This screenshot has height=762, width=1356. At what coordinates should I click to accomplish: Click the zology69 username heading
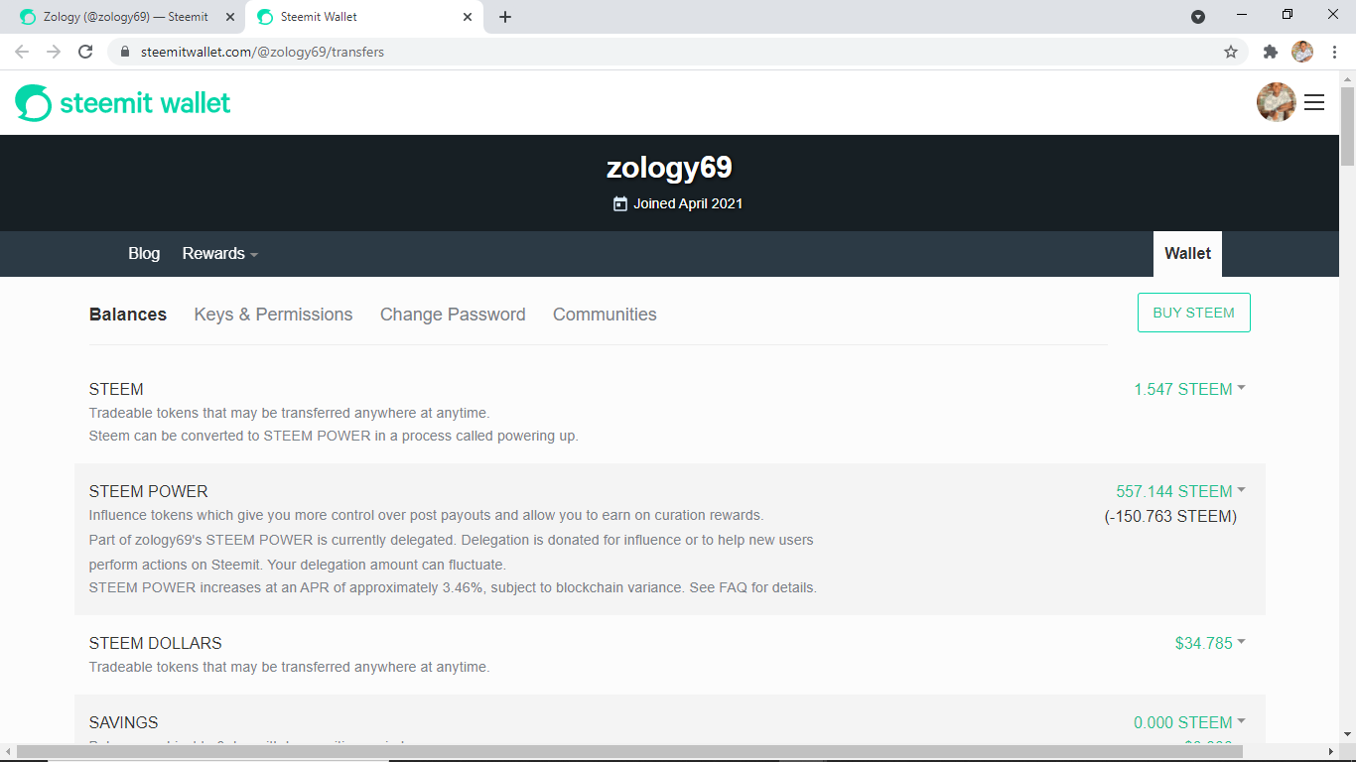point(669,168)
